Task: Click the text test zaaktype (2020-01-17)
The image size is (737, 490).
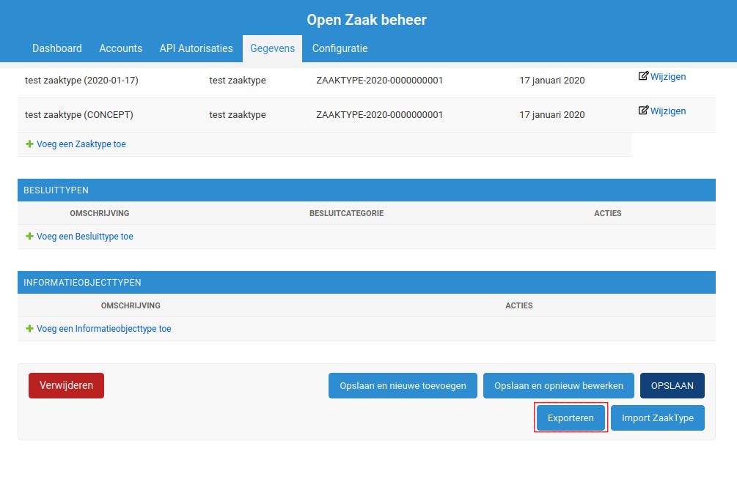Action: 81,81
